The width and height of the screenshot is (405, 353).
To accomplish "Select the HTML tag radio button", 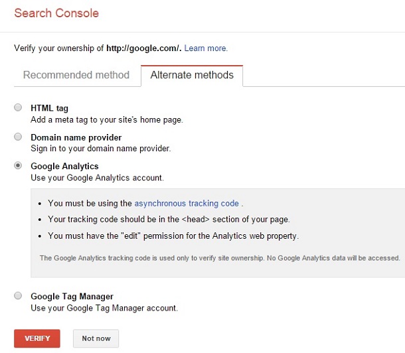I will 18,107.
